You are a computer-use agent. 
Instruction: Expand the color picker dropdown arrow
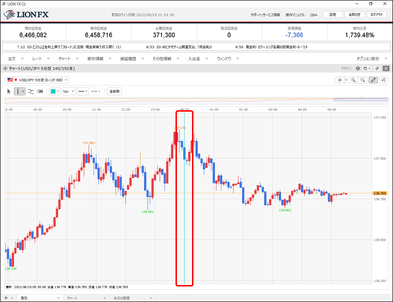58,91
